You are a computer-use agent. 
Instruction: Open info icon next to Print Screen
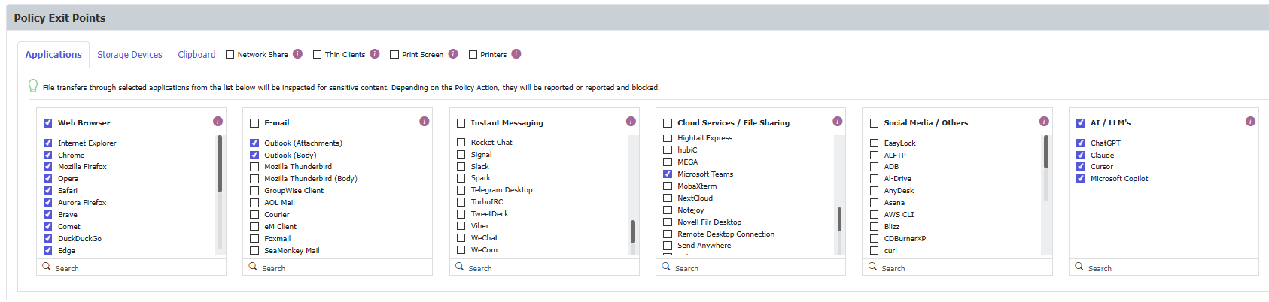click(x=453, y=54)
